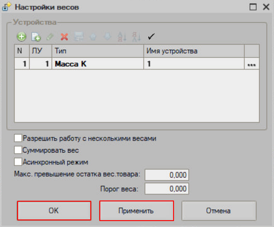Screen dimensions: 274x227
Task: Sort devices ascending A to Я
Action: (122, 36)
